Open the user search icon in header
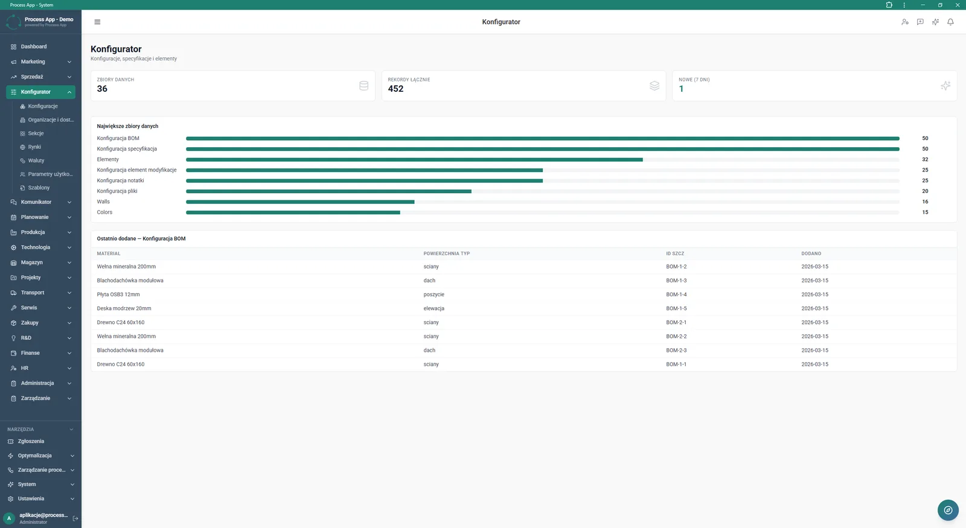Screen dimensions: 966x528 [x=905, y=22]
